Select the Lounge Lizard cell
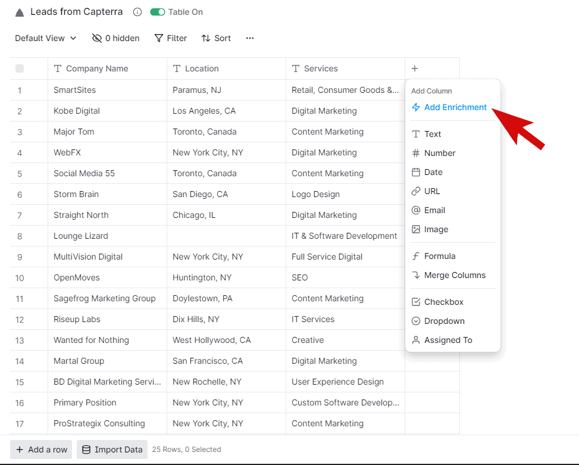The height and width of the screenshot is (465, 579). pos(108,236)
